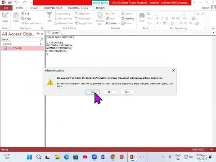Collapse the Tables group in navigation pane
Viewport: 216px width, 162px height.
(40, 44)
